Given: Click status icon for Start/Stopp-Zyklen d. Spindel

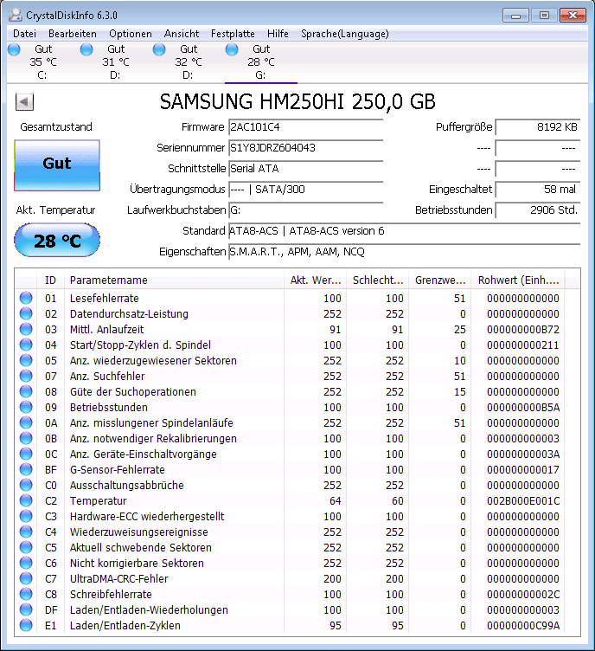Looking at the screenshot, I should [x=26, y=345].
